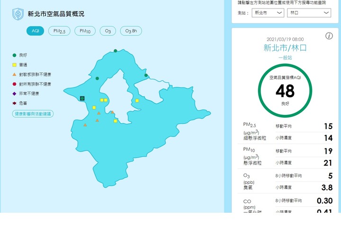The height and width of the screenshot is (244, 341).
Task: Click the leaf shield logo beside the page title
Action: coord(18,14)
